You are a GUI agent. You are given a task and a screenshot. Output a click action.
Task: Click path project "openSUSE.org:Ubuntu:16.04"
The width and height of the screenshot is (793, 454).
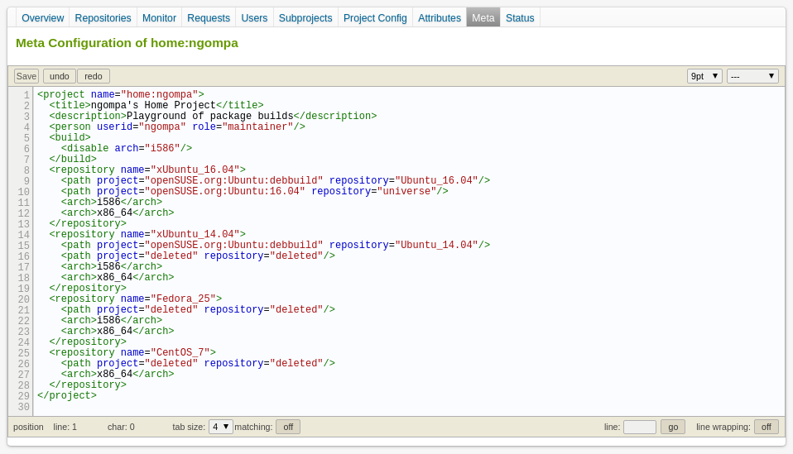click(225, 191)
